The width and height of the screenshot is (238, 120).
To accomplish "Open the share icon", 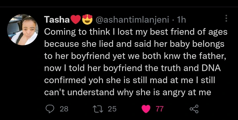I will pos(194,109).
